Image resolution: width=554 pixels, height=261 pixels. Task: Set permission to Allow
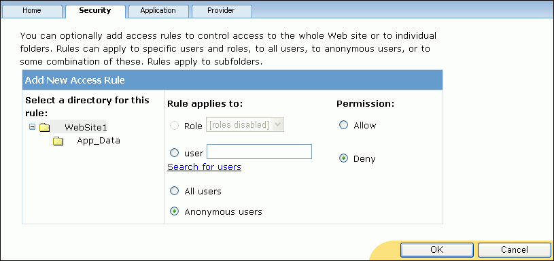click(343, 125)
